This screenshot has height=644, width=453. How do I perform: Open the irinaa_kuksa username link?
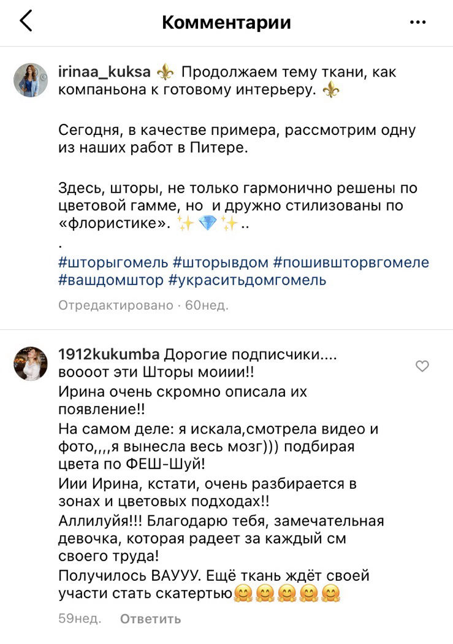pos(105,72)
